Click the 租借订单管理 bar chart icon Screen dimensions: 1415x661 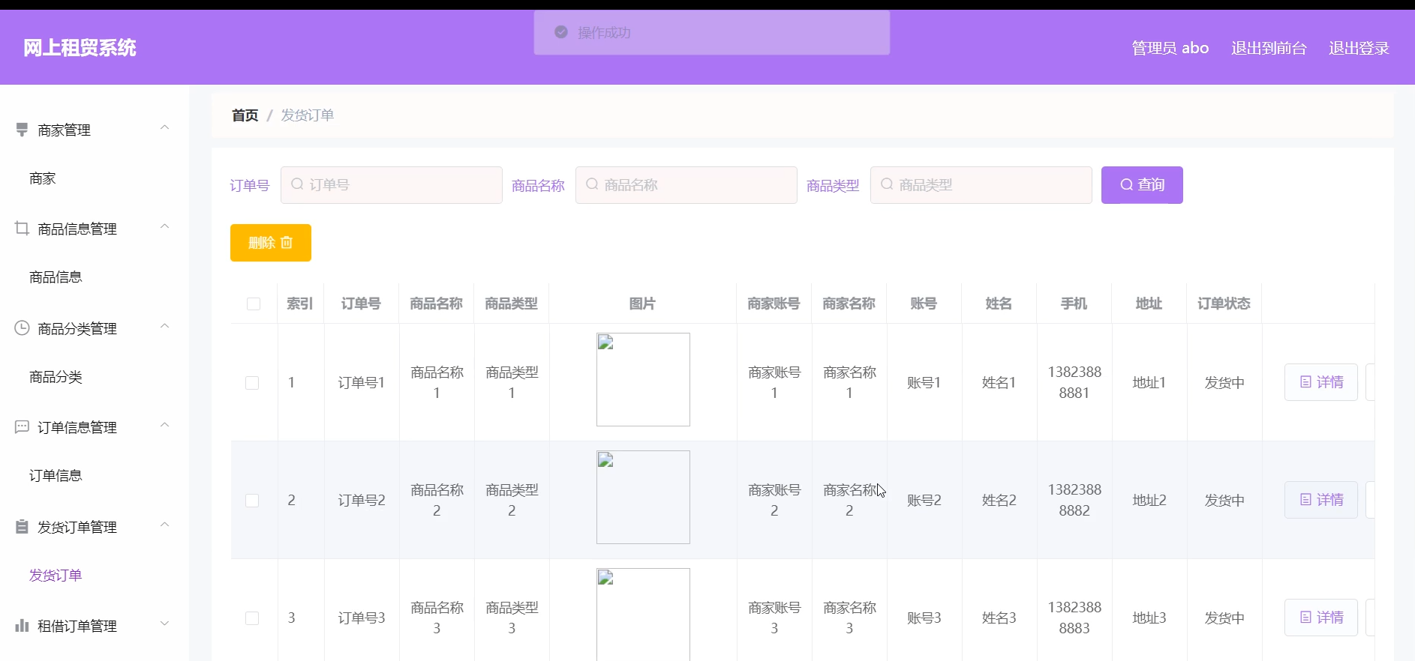point(22,625)
